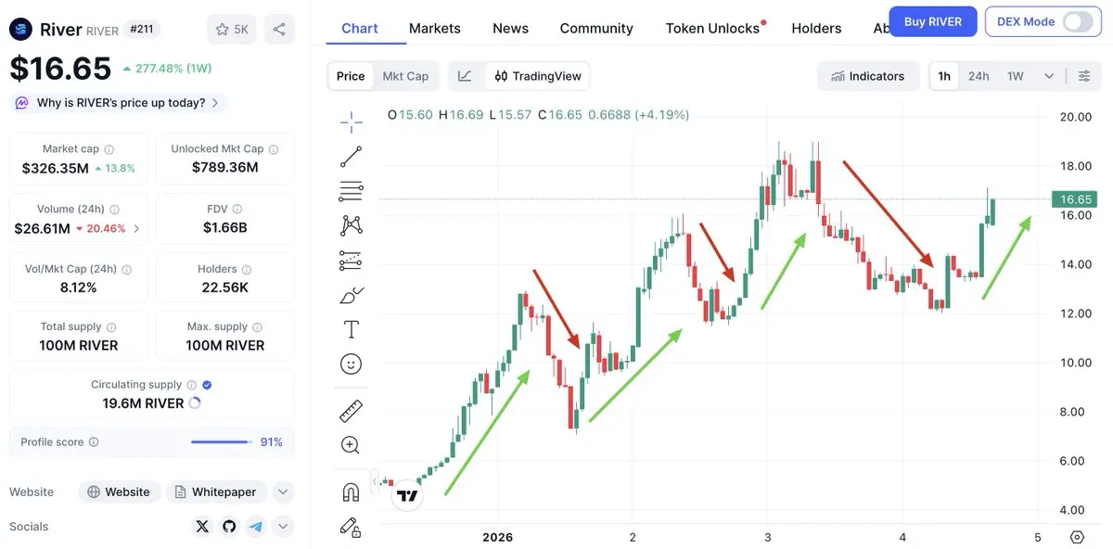Toggle lock all drawing tools
1113x549 pixels.
[352, 527]
